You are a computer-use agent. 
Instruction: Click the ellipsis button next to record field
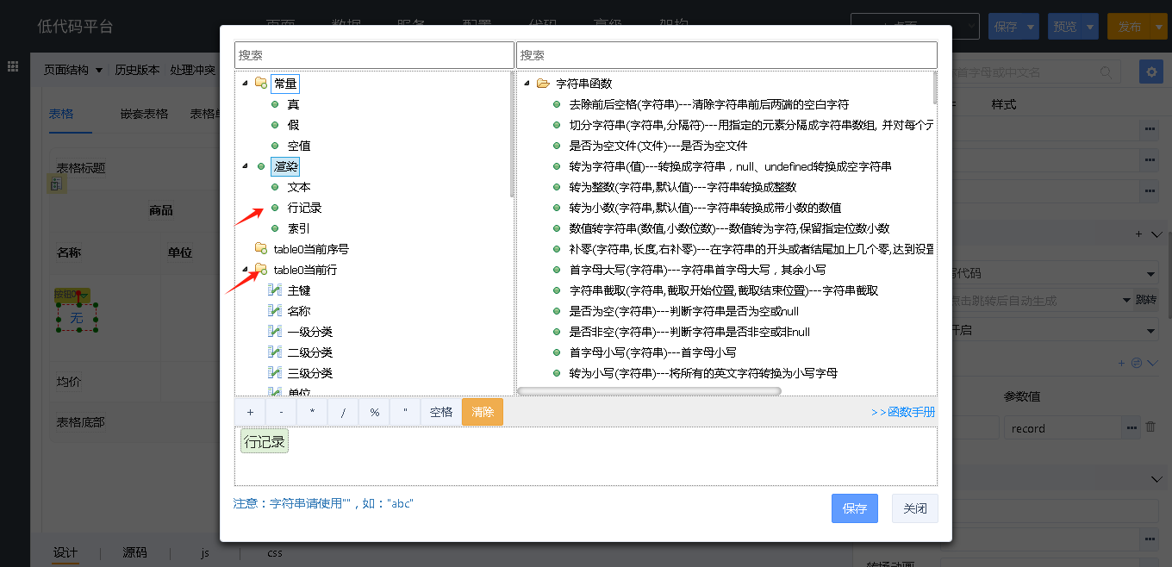(x=1131, y=427)
